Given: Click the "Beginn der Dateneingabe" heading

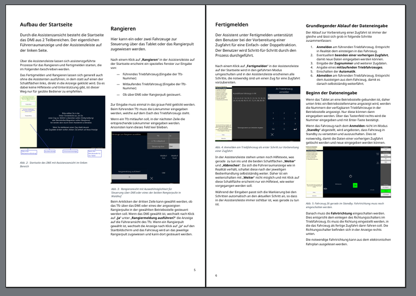Looking at the screenshot, I should pyautogui.click(x=333, y=93).
